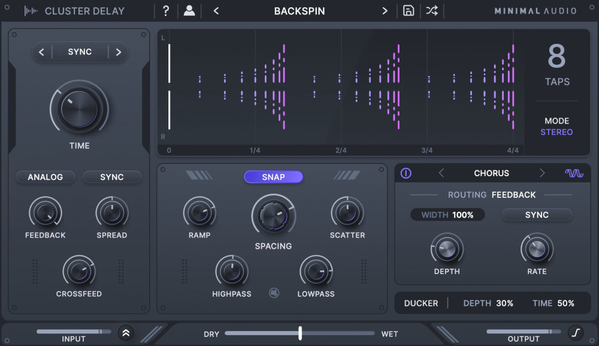Enable ANALOG mode for the delay

pos(45,177)
